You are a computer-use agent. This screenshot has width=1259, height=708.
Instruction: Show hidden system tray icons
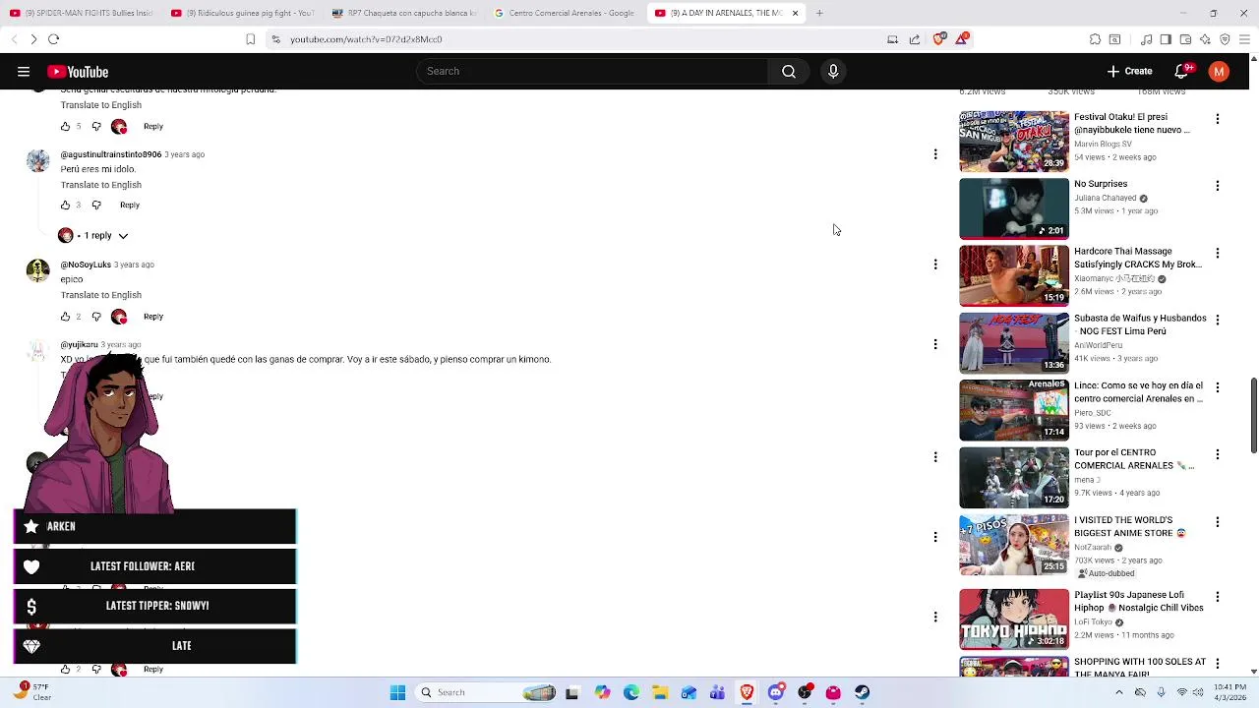point(1119,692)
